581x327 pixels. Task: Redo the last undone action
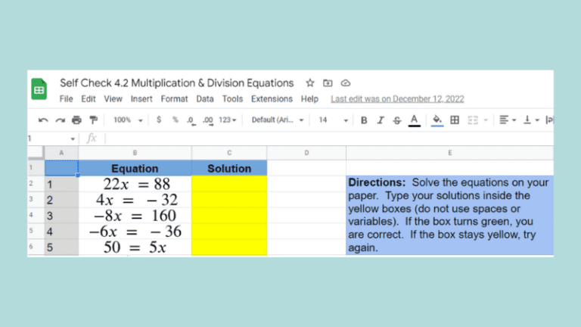pyautogui.click(x=60, y=120)
